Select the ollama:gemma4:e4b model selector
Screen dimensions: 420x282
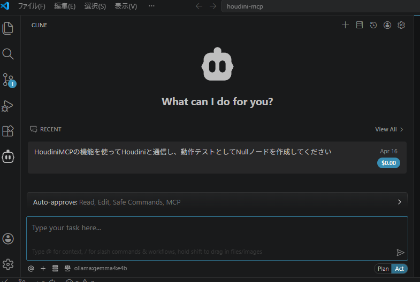(x=101, y=268)
